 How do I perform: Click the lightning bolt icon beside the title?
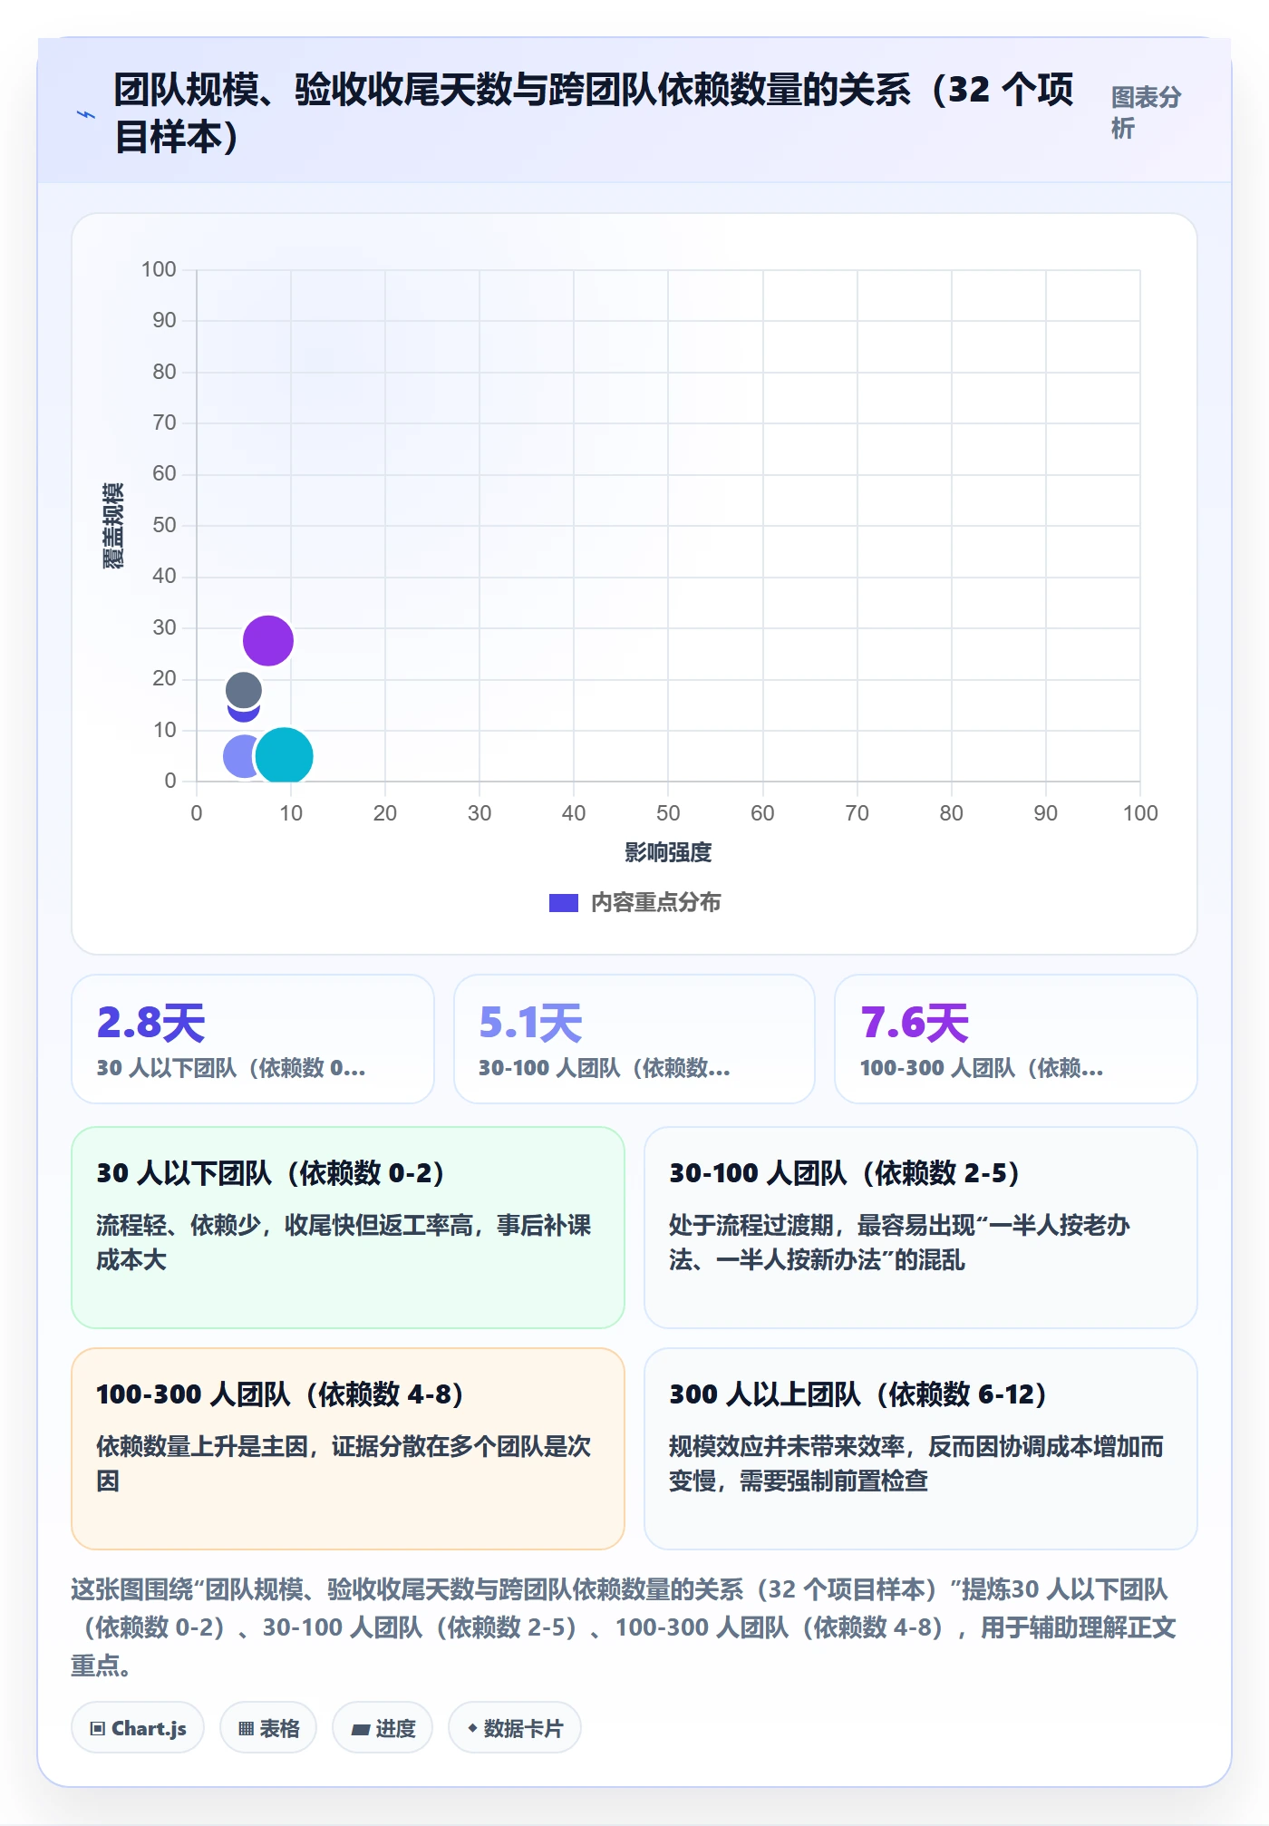(86, 114)
